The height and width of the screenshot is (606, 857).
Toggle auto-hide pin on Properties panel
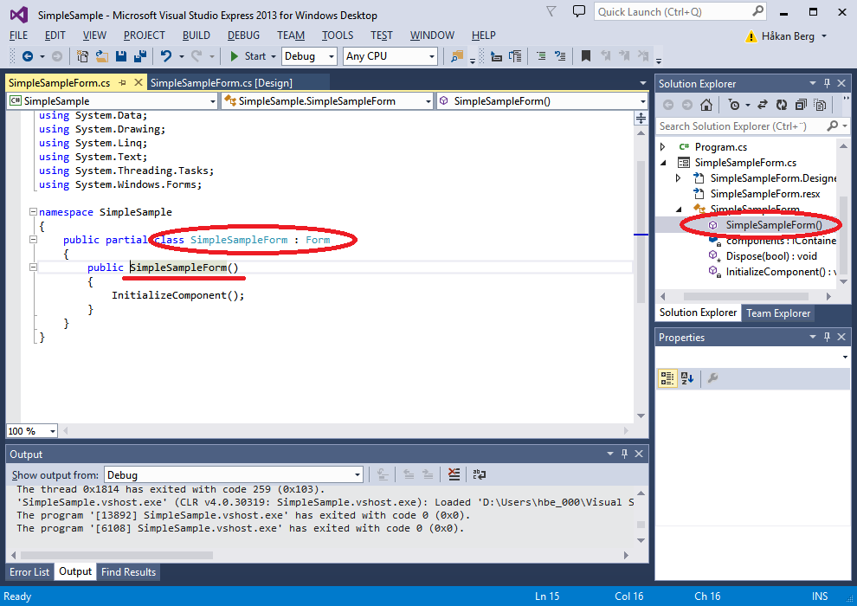[827, 337]
